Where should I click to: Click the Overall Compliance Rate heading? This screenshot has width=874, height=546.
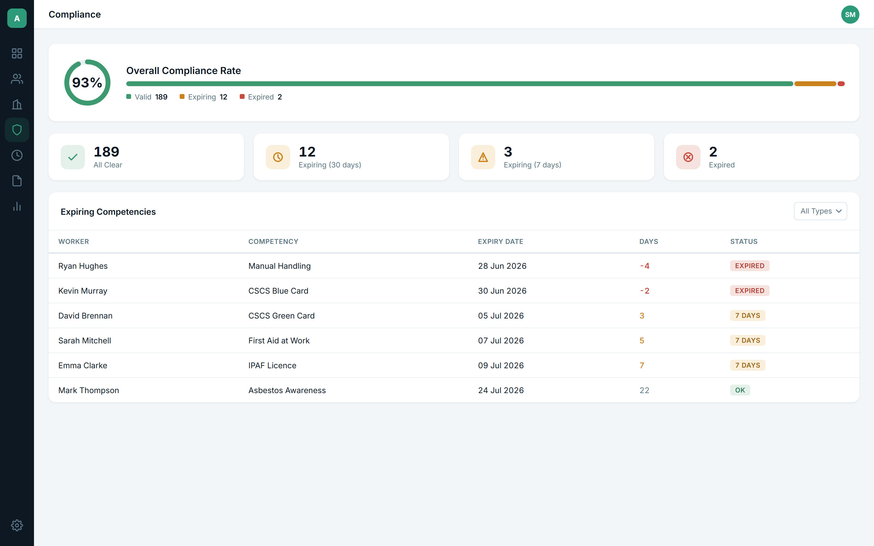tap(184, 70)
